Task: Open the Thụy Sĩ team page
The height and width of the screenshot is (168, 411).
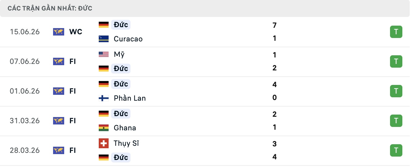Action: (x=126, y=143)
